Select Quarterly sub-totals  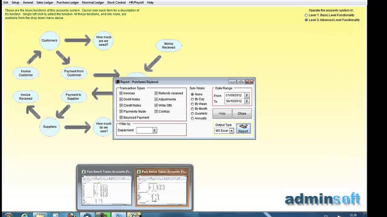pos(192,113)
